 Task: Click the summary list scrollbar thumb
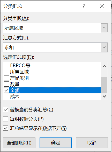point(104,85)
